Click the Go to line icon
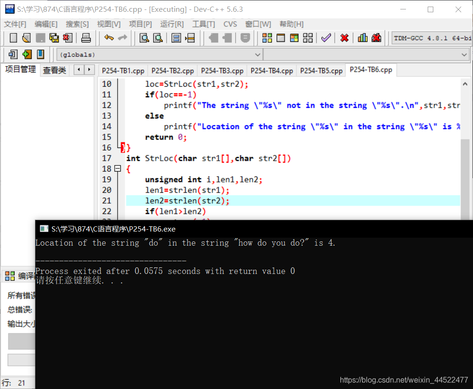This screenshot has width=473, height=389. click(x=190, y=38)
